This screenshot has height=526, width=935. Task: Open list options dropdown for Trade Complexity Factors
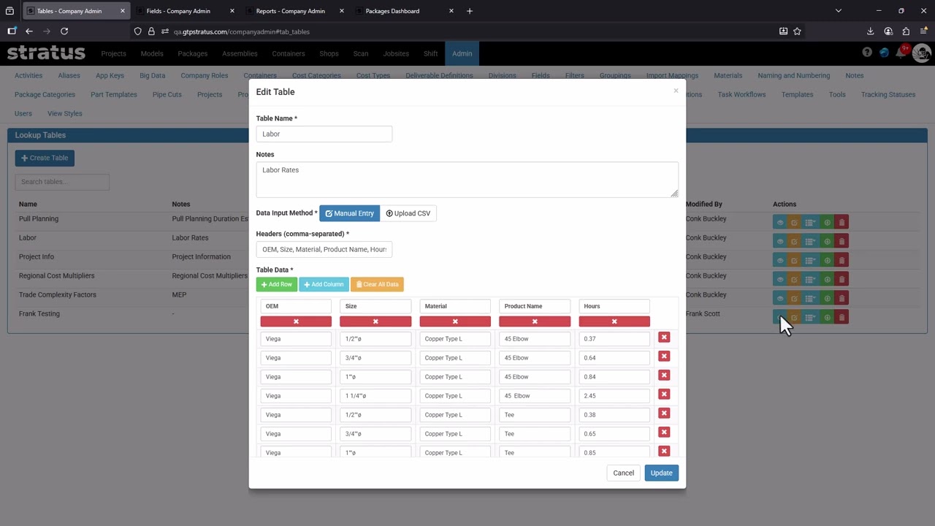[811, 298]
